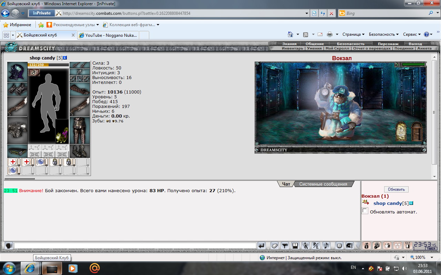Click the floppy disk save icon
This screenshot has width=441, height=275.
[295, 245]
